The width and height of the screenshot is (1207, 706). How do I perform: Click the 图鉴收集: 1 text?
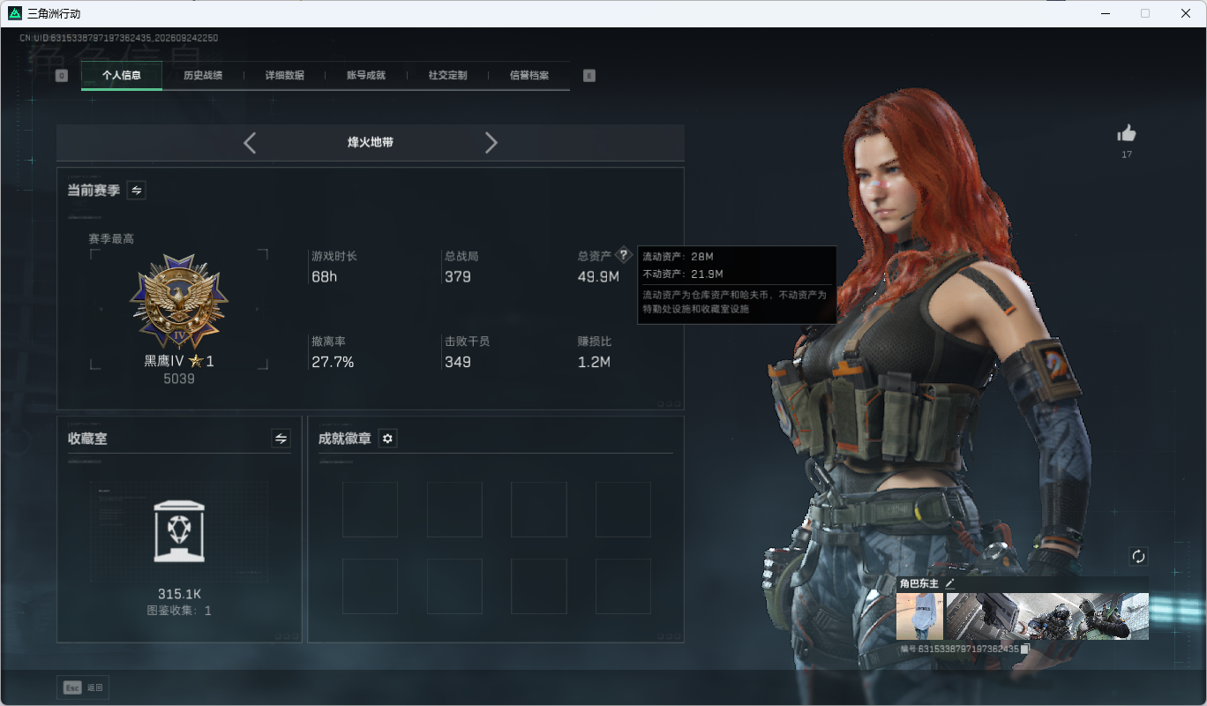[179, 610]
